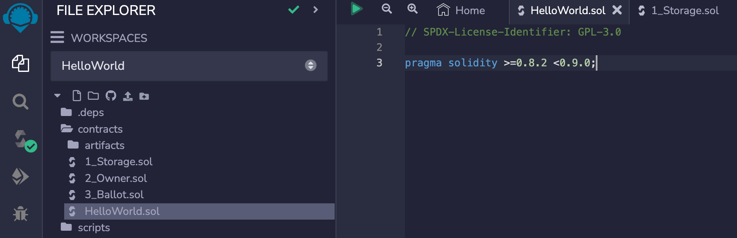The image size is (737, 238).
Task: Click the Remix logo icon
Action: coord(20,18)
